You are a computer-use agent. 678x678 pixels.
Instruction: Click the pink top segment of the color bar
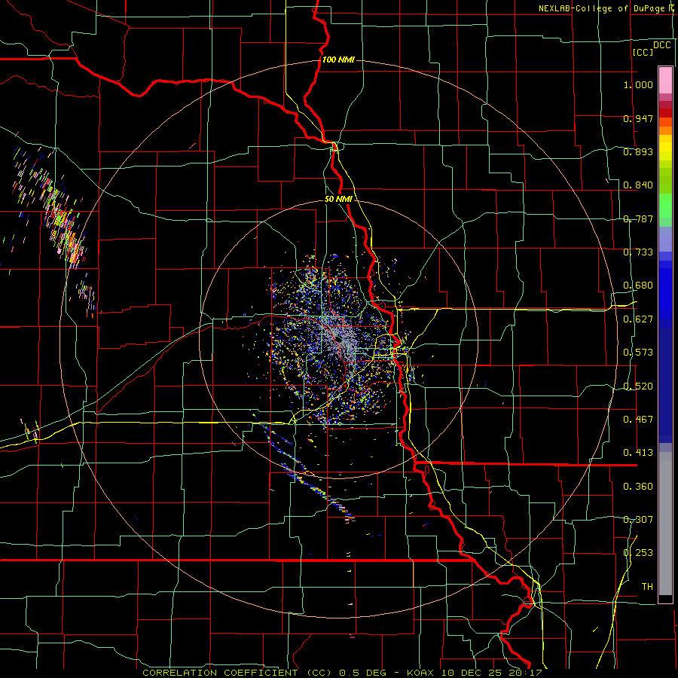(x=665, y=80)
